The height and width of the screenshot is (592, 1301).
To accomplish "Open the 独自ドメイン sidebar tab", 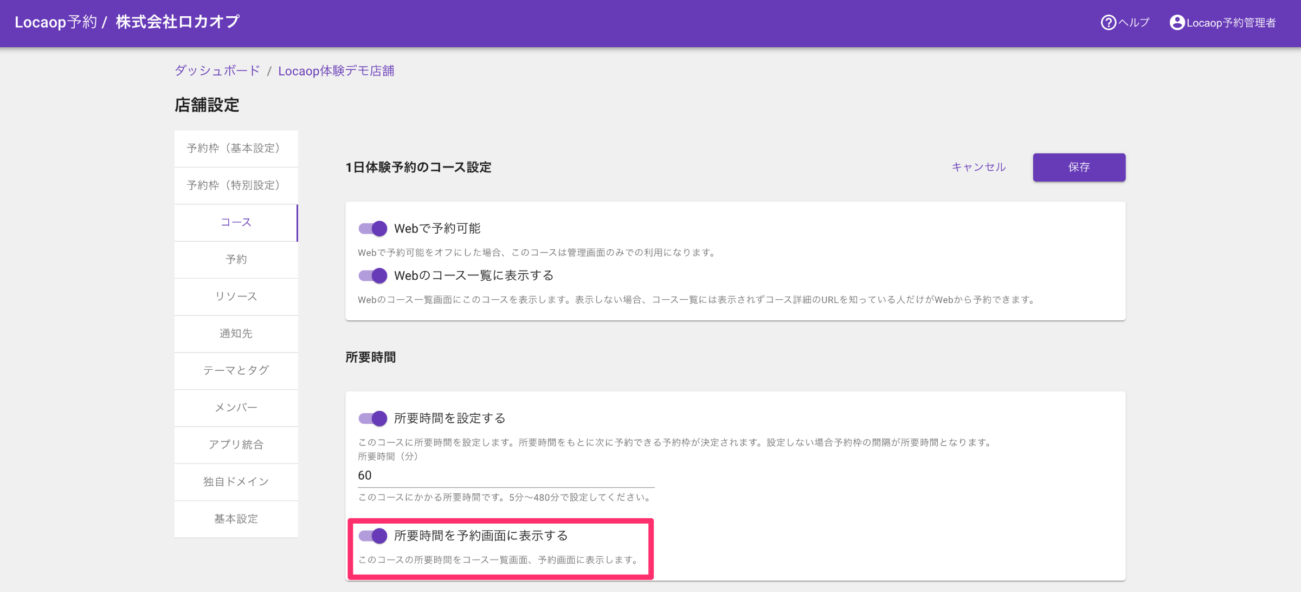I will coord(236,481).
